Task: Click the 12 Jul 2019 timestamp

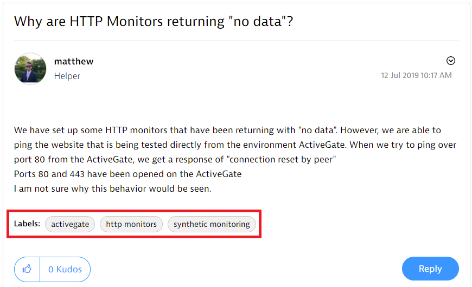Action: click(416, 75)
